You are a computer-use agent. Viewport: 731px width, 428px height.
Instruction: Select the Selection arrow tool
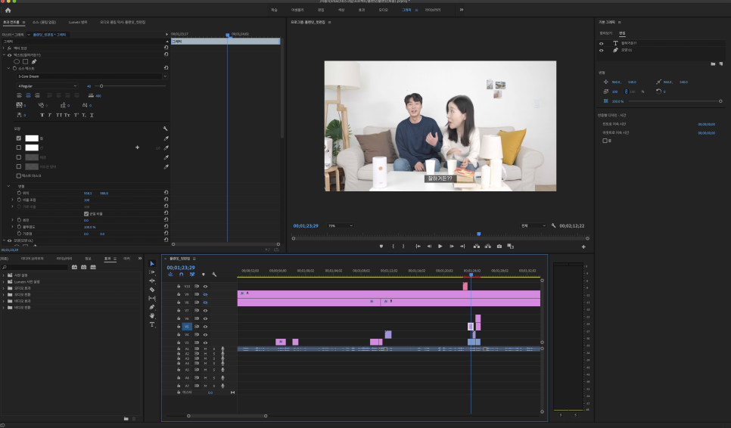(152, 264)
